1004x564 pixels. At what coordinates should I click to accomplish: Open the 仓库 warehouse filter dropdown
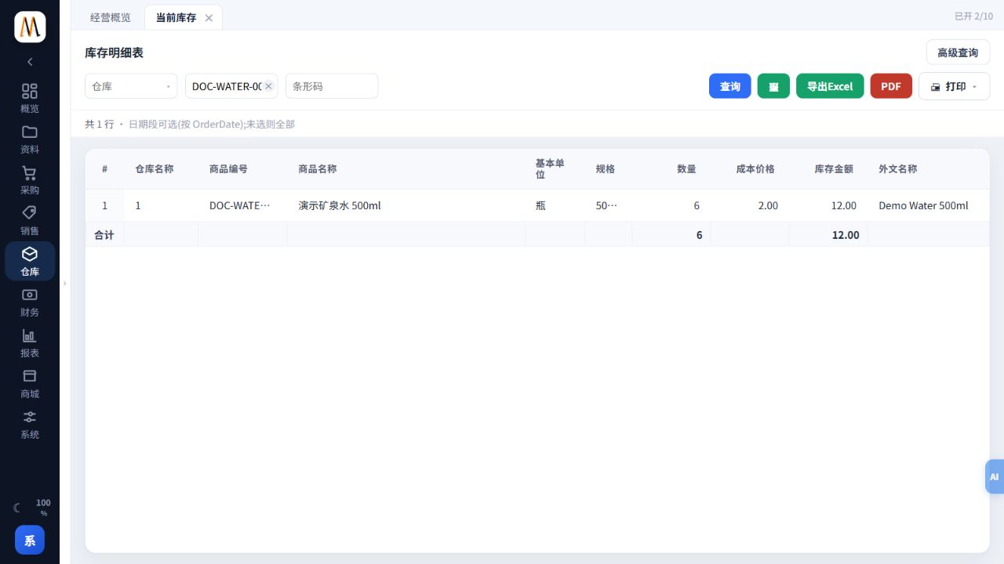coord(131,86)
